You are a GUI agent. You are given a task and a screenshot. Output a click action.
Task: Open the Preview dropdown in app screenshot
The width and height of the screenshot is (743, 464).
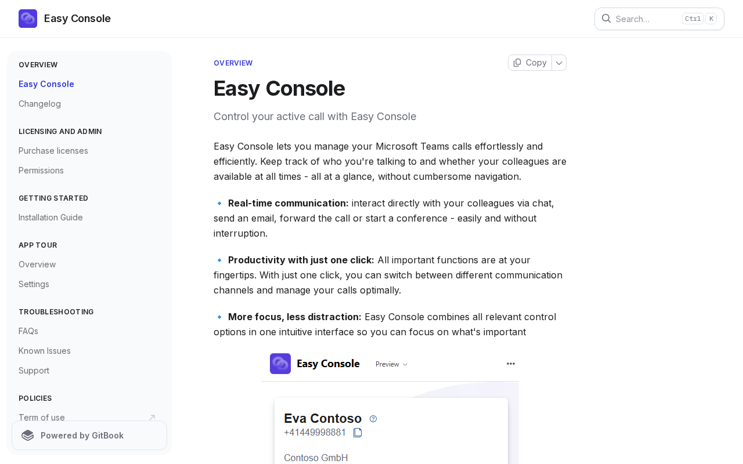pyautogui.click(x=391, y=364)
